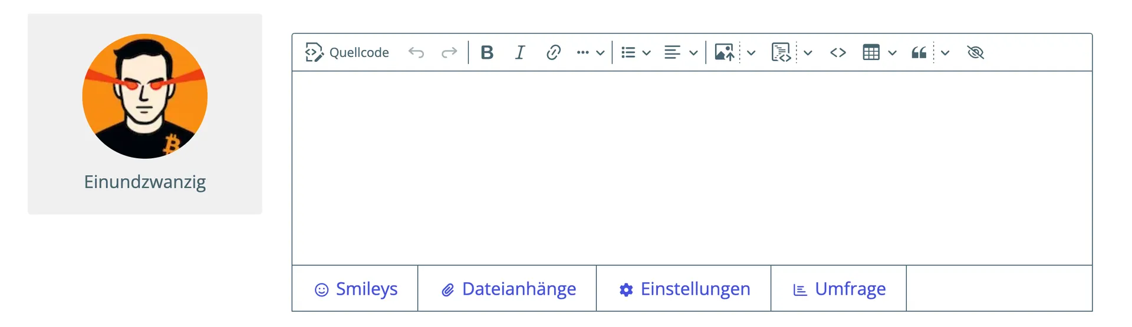Click the undo arrow
Screen dimensions: 1132x327
[416, 53]
